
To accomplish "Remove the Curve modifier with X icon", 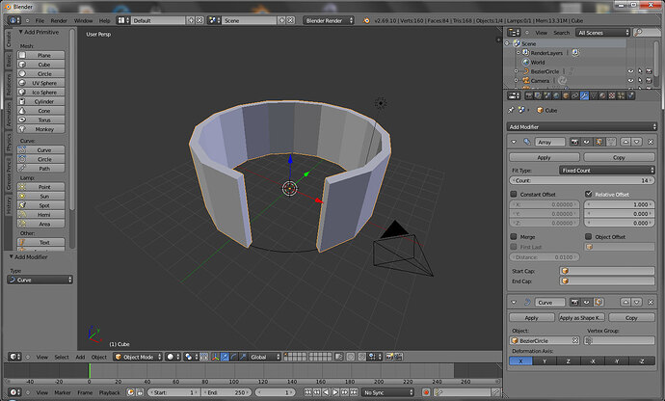I will tap(651, 302).
